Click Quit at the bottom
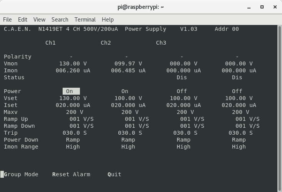This screenshot has height=192, width=282. click(x=114, y=174)
